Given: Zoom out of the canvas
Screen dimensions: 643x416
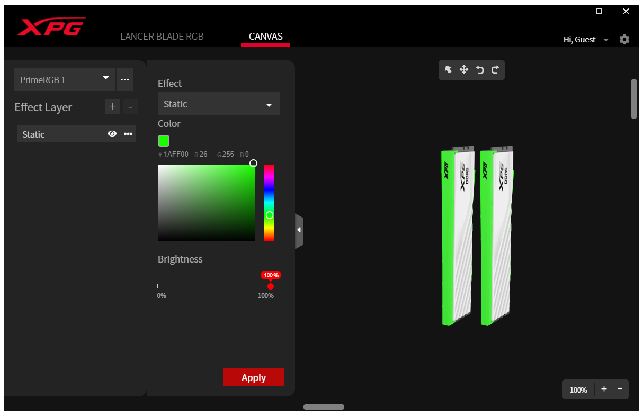Looking at the screenshot, I should click(620, 390).
